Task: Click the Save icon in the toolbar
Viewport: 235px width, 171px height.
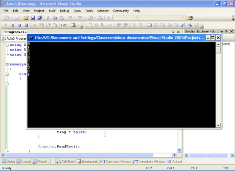Action: [33, 18]
